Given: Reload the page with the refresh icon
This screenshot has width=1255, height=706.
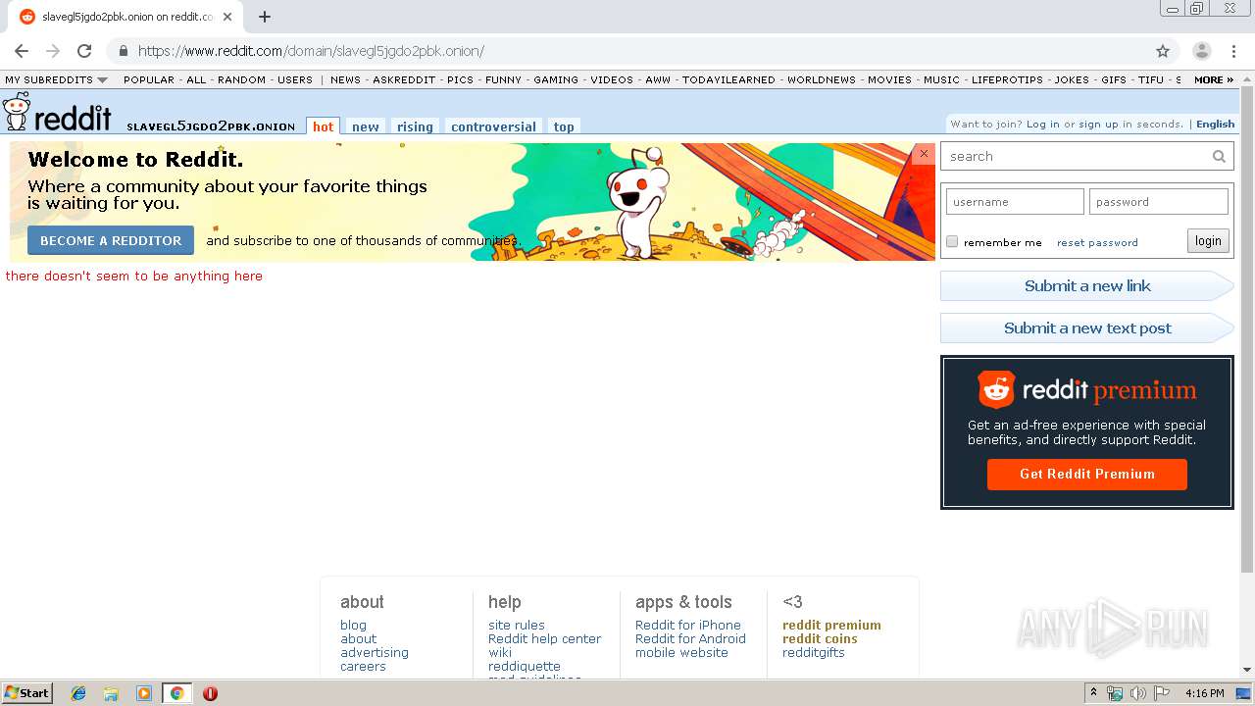Looking at the screenshot, I should tap(84, 51).
